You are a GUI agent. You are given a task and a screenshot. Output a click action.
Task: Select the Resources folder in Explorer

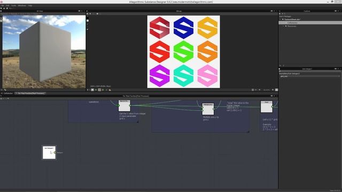click(x=292, y=26)
